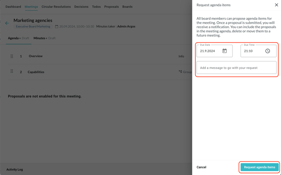
Task: Close the Request agenda items panel
Action: 277,5
